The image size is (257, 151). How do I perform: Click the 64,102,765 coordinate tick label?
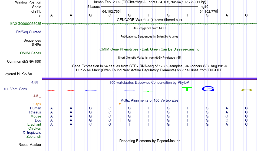tap(111, 11)
